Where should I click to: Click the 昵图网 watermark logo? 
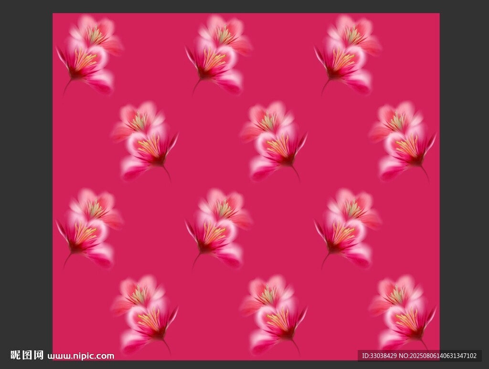point(27,355)
